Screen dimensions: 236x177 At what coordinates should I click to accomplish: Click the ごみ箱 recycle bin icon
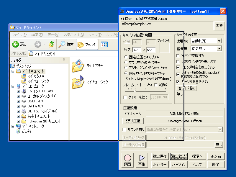pos(18,131)
